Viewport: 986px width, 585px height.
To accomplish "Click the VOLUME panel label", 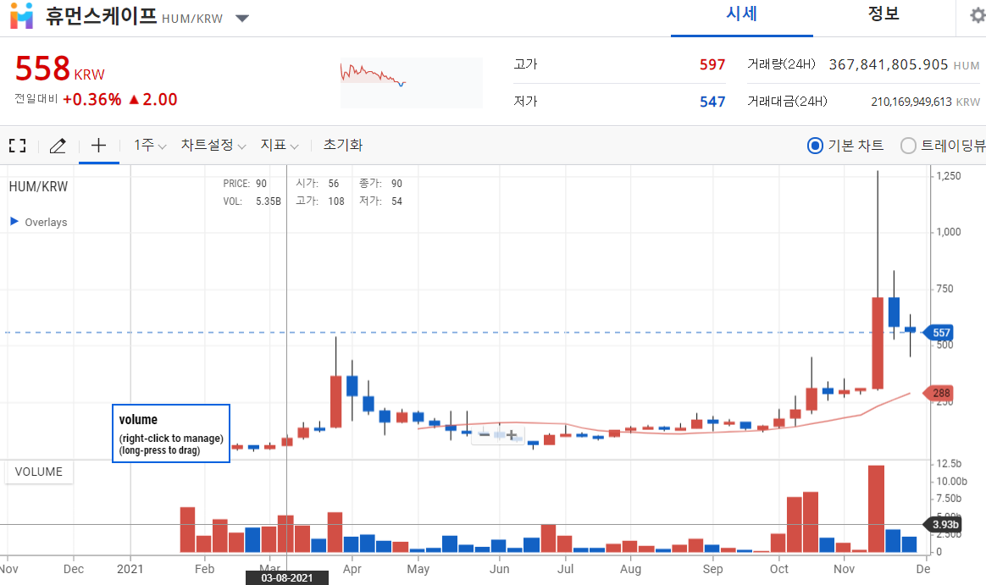I will click(x=39, y=472).
